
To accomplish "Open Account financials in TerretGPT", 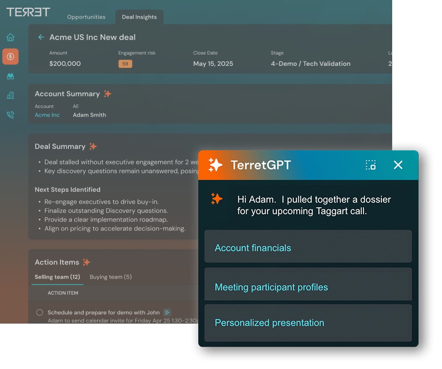I will (x=308, y=247).
